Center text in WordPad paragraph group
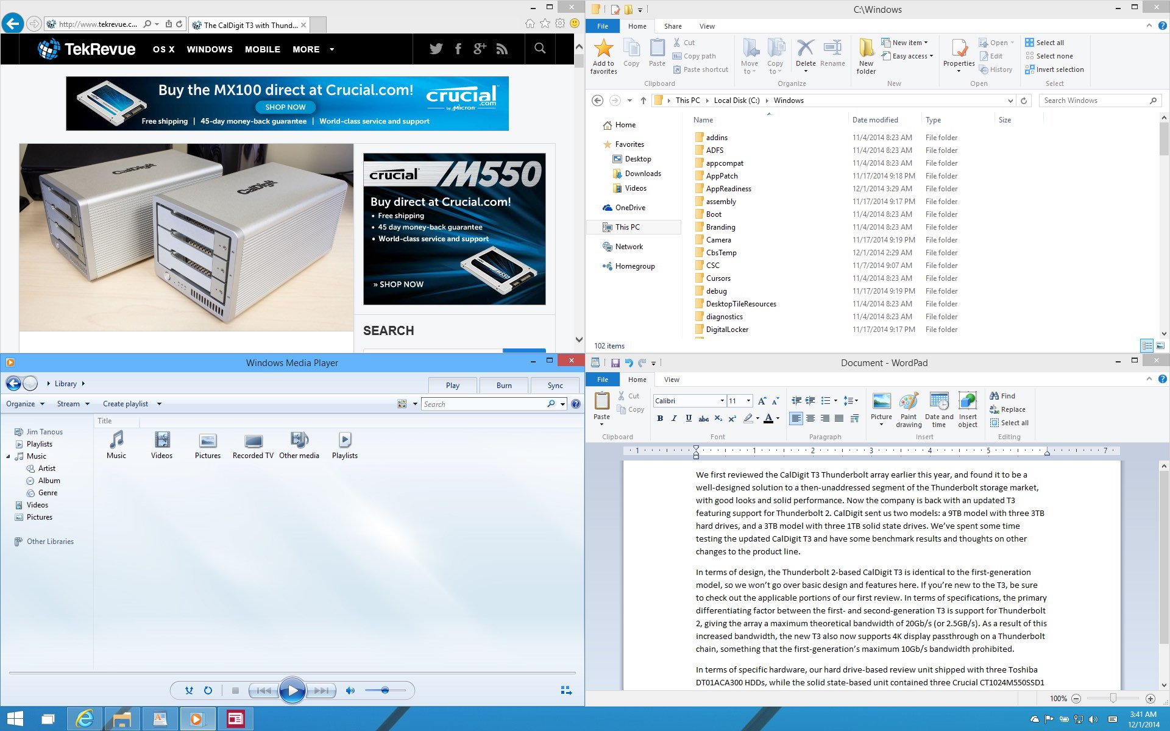The height and width of the screenshot is (731, 1170). [x=810, y=418]
